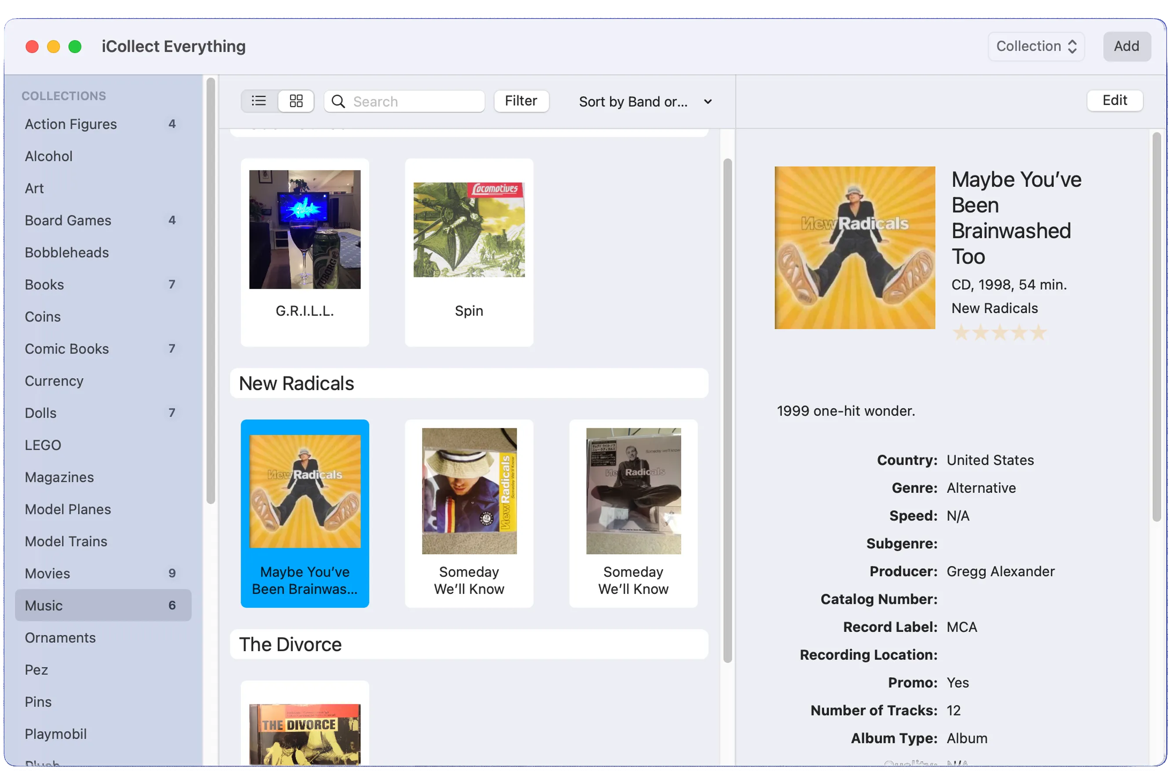Click the fifth rating star
This screenshot has height=784, width=1171.
(1039, 333)
